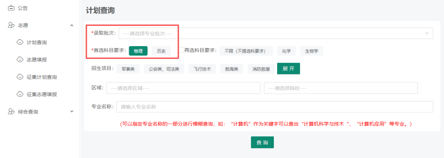This screenshot has height=158, width=444.
Task: Select 历史 as first subject
Action: (162, 51)
